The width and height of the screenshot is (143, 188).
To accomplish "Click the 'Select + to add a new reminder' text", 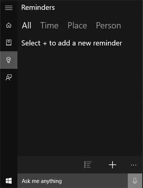I will [72, 43].
